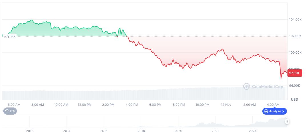Click the 14 Nov date axis label
Viewport: 306px width, 134px height.
point(226,105)
